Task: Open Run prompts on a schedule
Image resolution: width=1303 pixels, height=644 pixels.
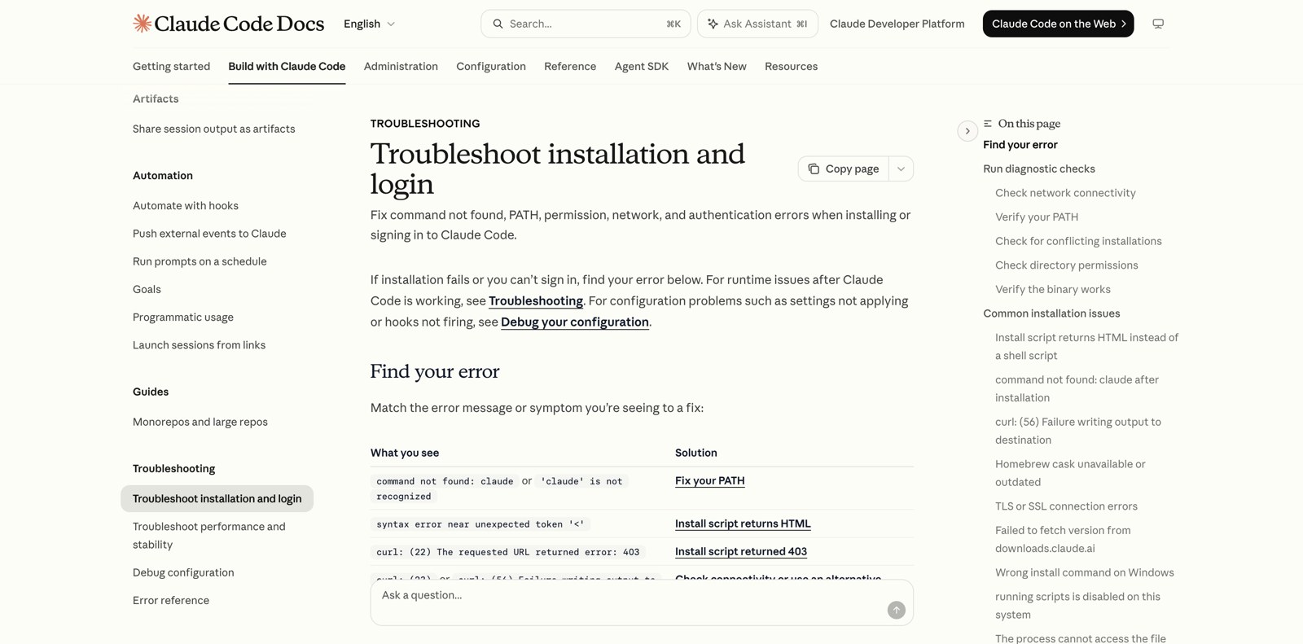Action: tap(200, 261)
